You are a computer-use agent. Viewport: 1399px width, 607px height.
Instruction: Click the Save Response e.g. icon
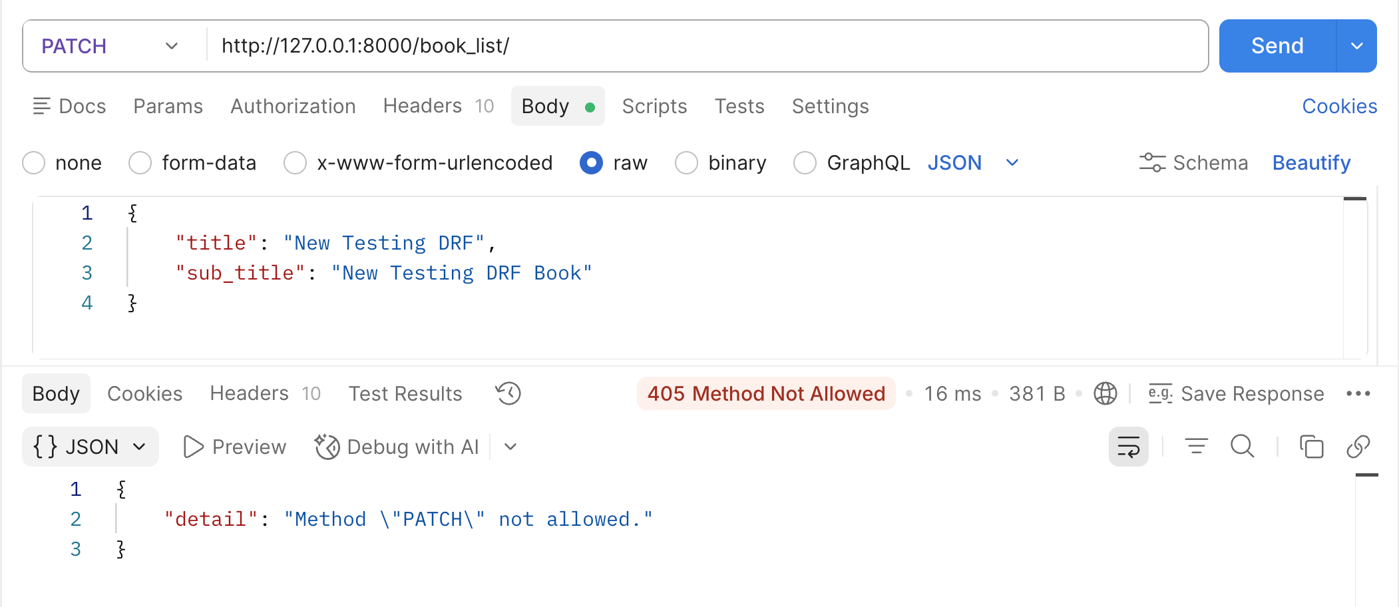click(x=1160, y=393)
